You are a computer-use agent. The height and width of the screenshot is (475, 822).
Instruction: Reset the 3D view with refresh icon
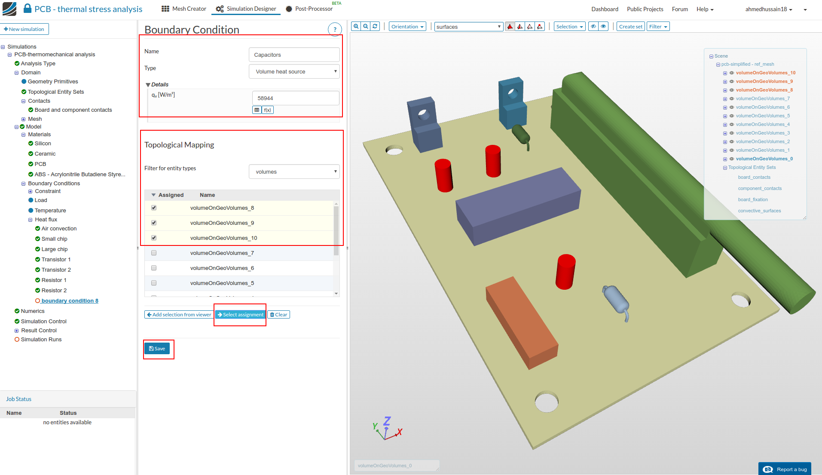tap(375, 27)
